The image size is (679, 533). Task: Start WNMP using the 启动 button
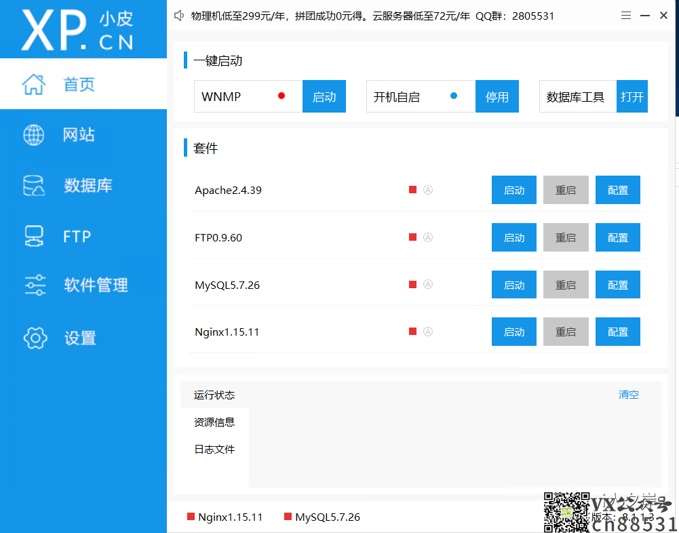[x=324, y=96]
